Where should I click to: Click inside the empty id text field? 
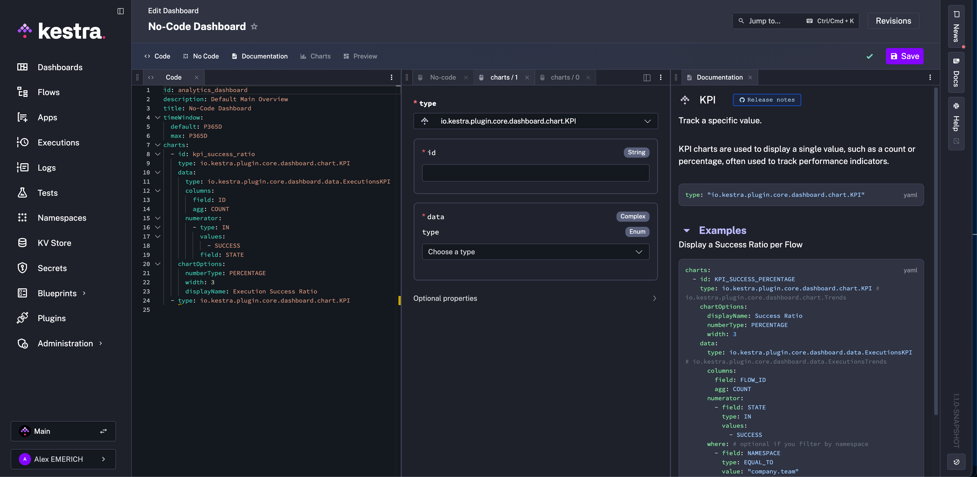[536, 173]
